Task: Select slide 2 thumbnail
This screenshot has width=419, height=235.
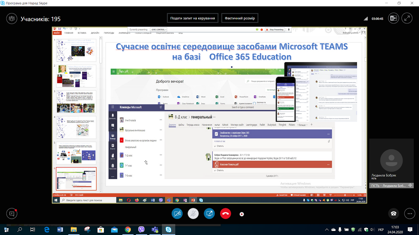Action: tap(76, 76)
